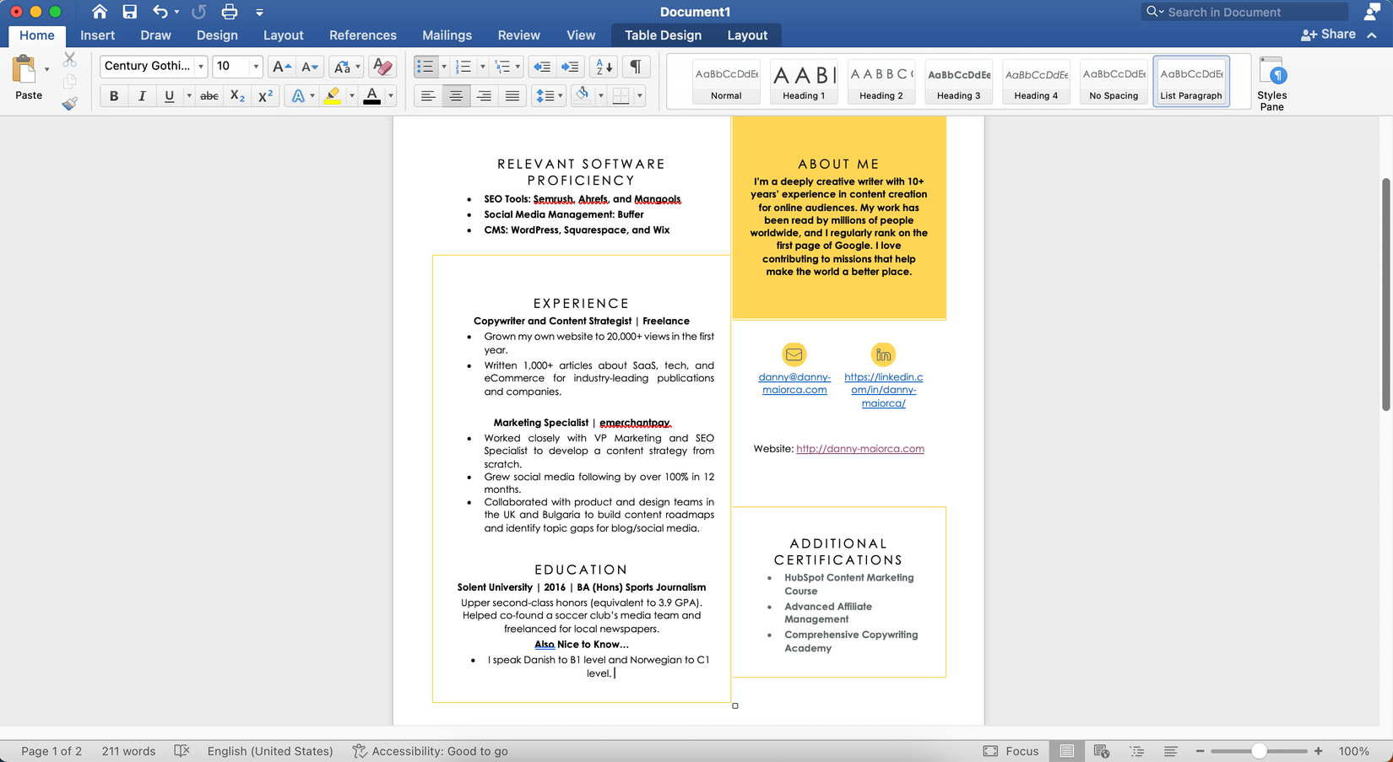Viewport: 1393px width, 762px height.
Task: Go to the References tab
Action: [x=363, y=35]
